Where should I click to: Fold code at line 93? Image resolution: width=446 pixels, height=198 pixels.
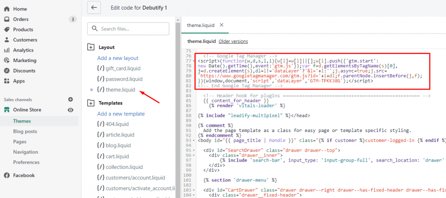point(194,140)
